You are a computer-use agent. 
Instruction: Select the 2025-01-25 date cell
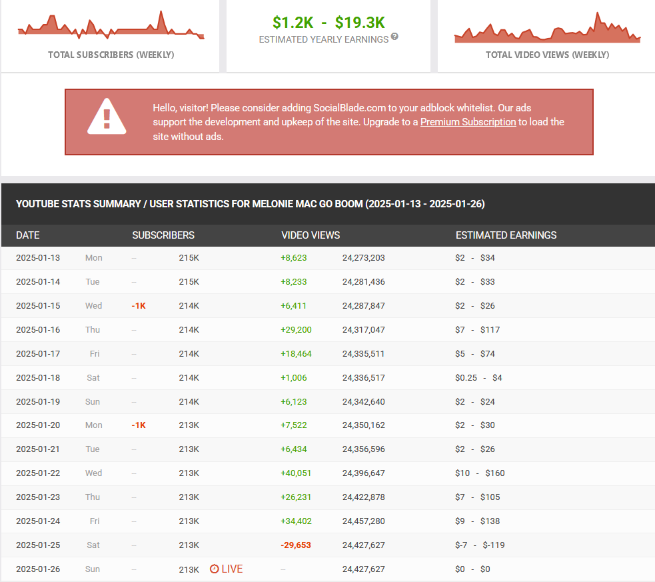point(38,545)
